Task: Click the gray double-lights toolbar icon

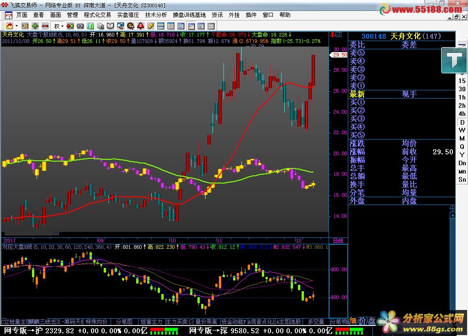Action: point(80,26)
